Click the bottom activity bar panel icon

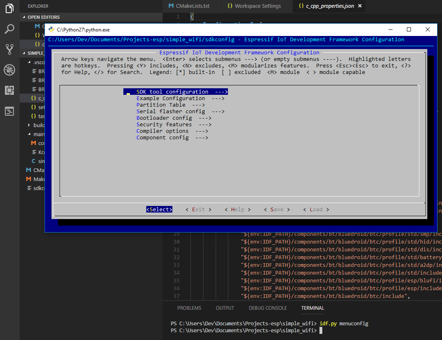(9, 112)
